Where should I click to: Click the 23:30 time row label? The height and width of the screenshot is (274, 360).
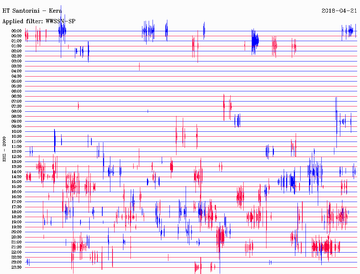coord(17,267)
